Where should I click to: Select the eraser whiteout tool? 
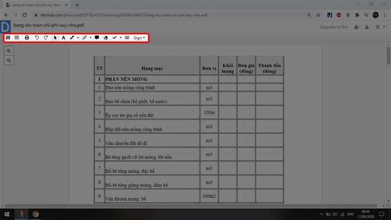pos(106,37)
